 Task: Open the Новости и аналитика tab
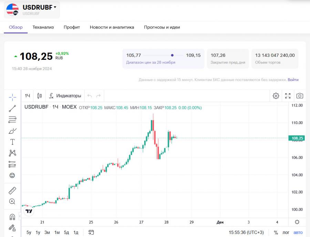[x=112, y=27]
